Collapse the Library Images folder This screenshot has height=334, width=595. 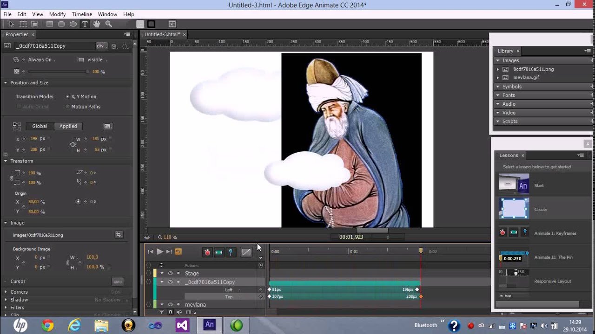(x=498, y=60)
